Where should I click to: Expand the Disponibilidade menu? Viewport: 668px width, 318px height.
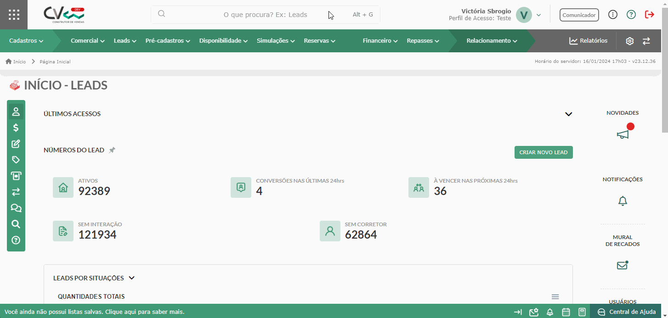pyautogui.click(x=223, y=41)
